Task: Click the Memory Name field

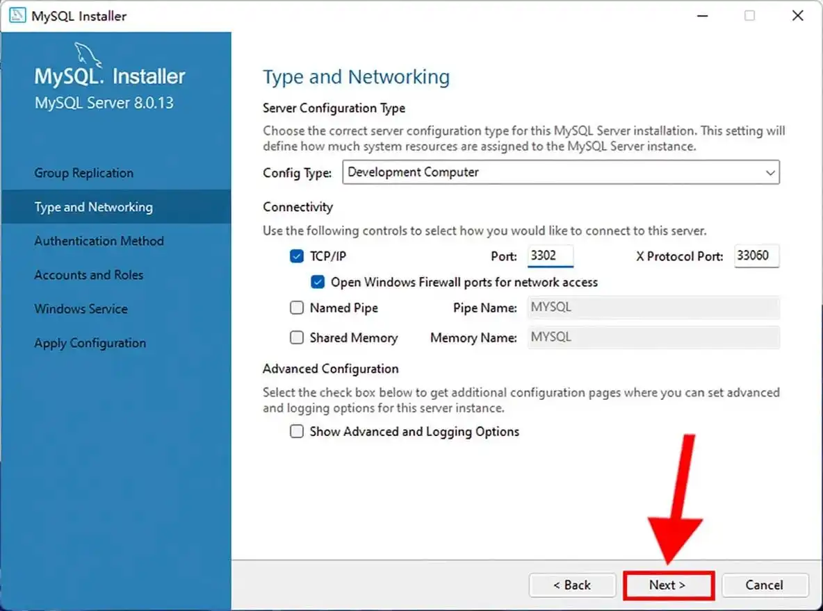Action: pos(653,337)
